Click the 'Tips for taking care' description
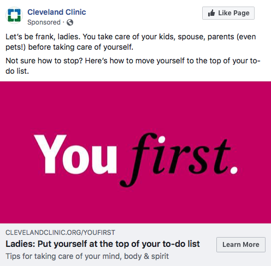 click(87, 256)
